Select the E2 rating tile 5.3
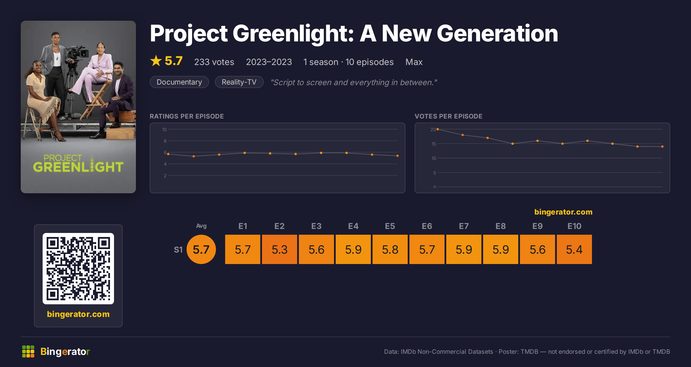Screen dimensions: 691x367 [280, 249]
